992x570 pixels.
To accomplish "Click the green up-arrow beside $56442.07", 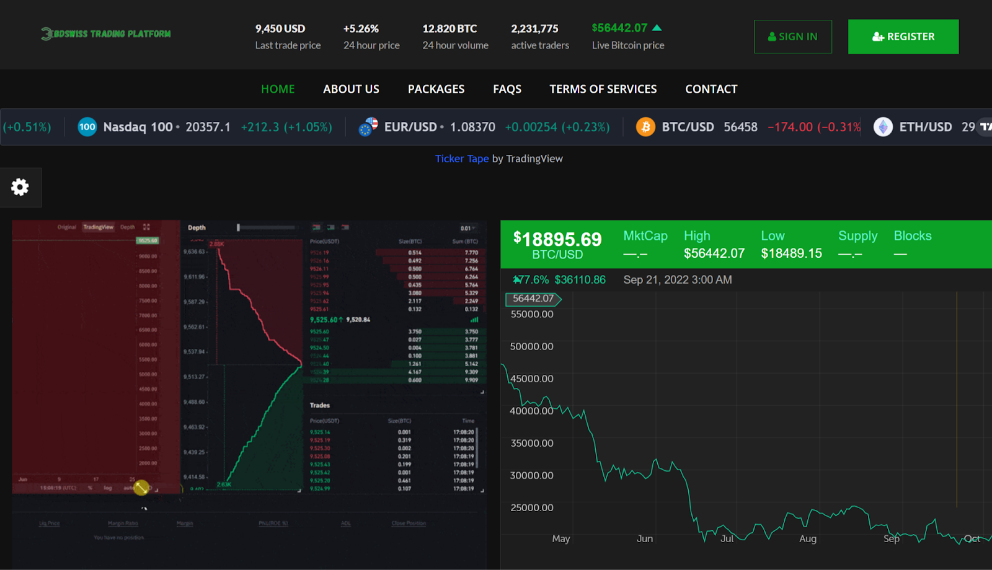I will (x=657, y=28).
